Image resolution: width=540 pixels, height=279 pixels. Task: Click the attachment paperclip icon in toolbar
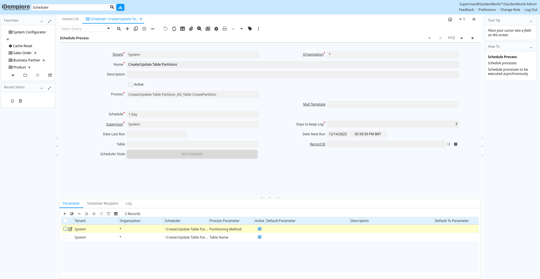click(x=191, y=29)
